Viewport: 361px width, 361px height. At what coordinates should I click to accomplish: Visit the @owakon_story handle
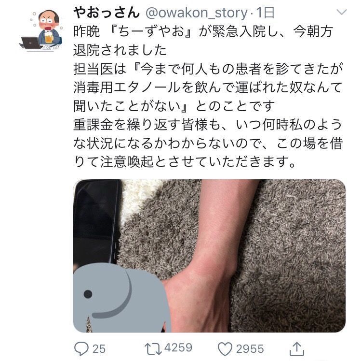(197, 13)
